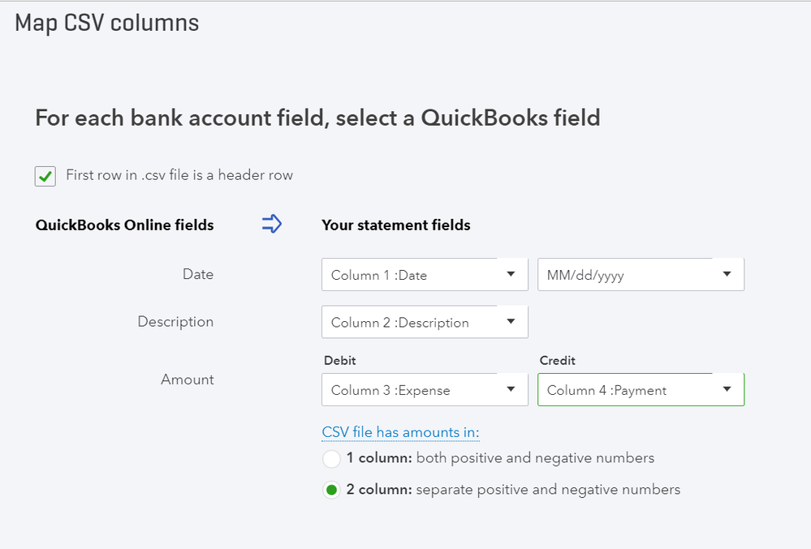Open the Column 2 :Description dropdown
The image size is (811, 549).
(x=425, y=322)
